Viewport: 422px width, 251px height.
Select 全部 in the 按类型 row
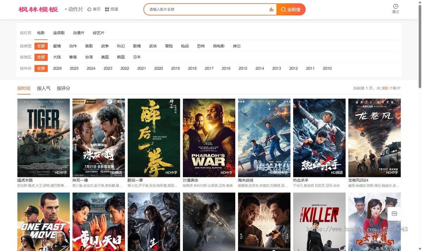click(x=41, y=46)
